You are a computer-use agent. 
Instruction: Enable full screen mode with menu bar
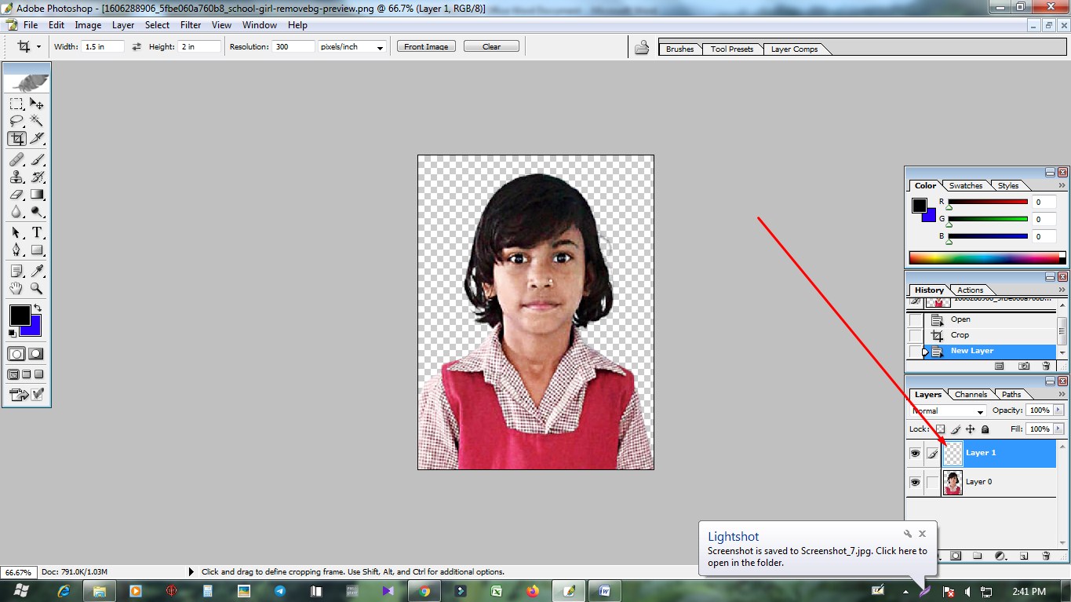[x=26, y=374]
